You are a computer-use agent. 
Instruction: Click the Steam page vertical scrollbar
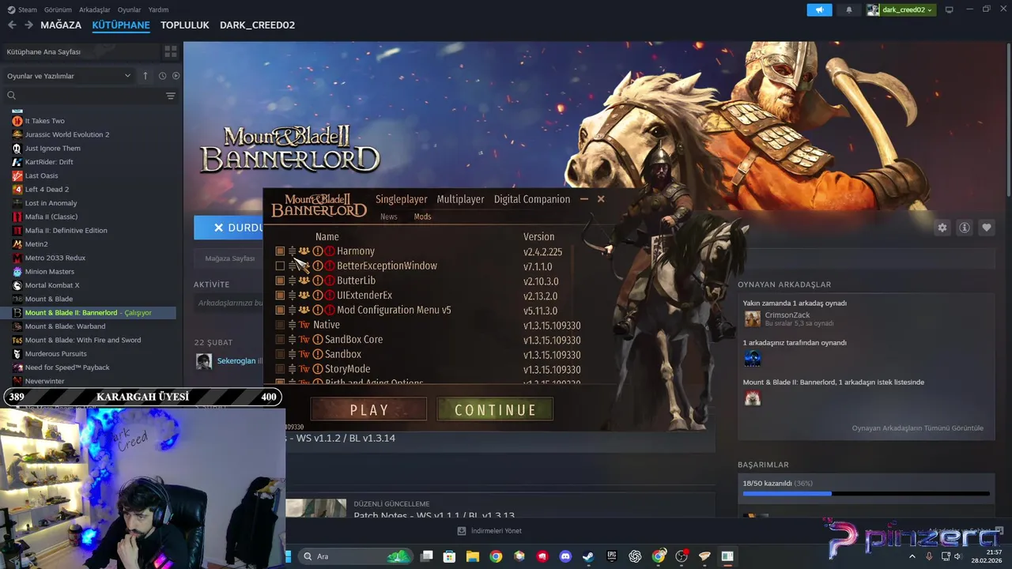point(1009,119)
